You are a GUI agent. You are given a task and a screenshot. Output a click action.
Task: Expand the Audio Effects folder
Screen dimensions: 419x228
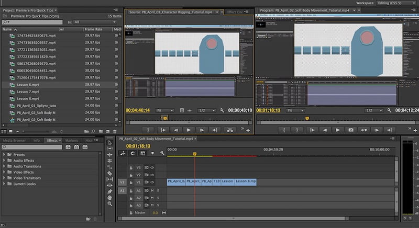[x=4, y=160]
